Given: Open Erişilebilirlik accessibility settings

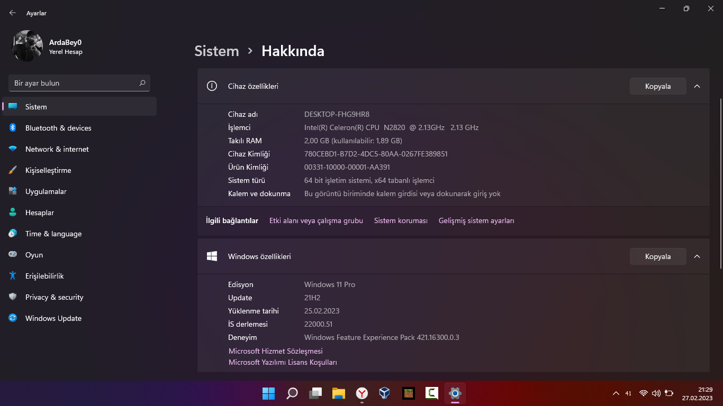Looking at the screenshot, I should coord(79,276).
